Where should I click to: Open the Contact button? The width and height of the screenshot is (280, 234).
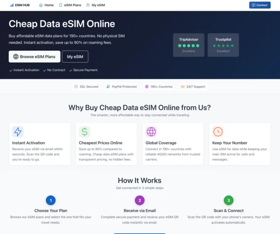pyautogui.click(x=260, y=5)
